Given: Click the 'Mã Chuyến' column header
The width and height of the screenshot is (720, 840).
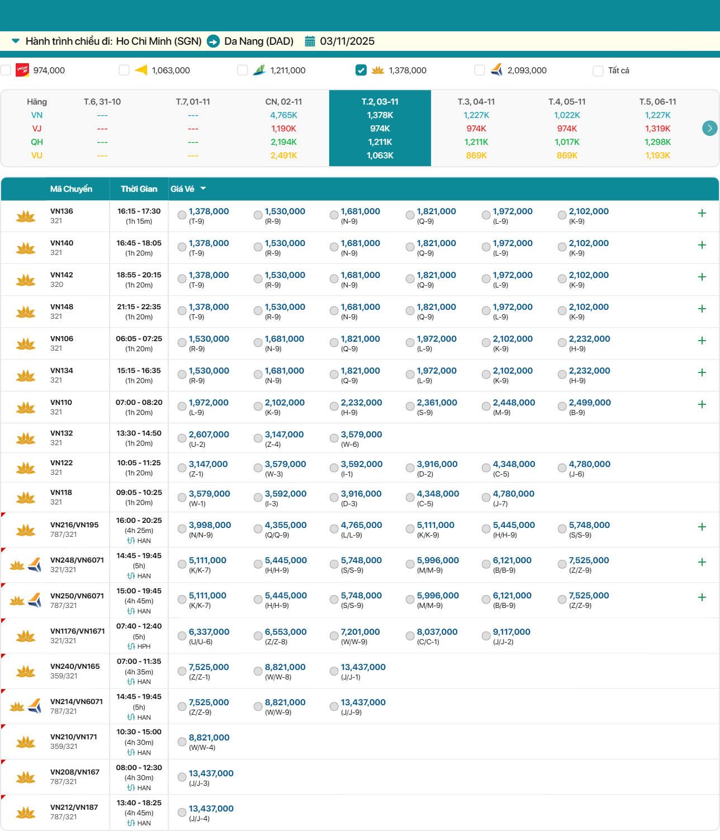Looking at the screenshot, I should coord(71,189).
